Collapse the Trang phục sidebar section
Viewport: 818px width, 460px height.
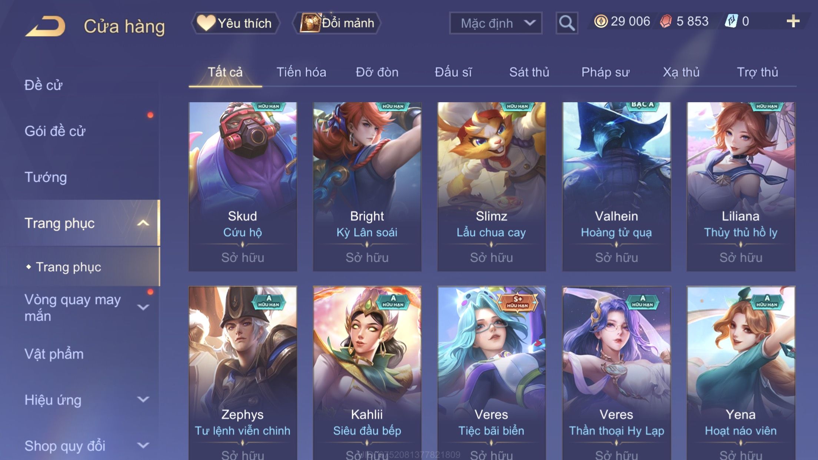(x=143, y=223)
